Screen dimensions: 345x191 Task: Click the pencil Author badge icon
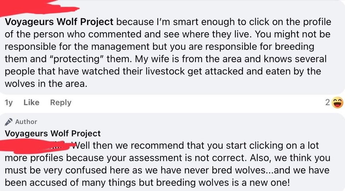coord(9,122)
